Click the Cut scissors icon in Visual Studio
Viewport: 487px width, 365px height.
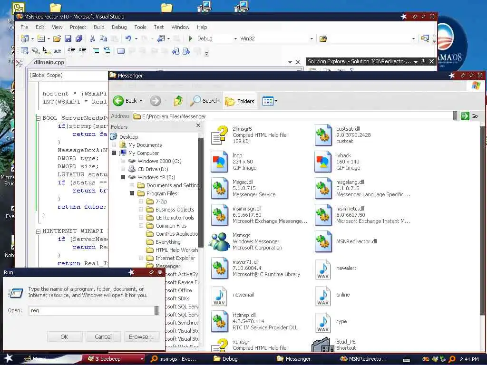[92, 38]
